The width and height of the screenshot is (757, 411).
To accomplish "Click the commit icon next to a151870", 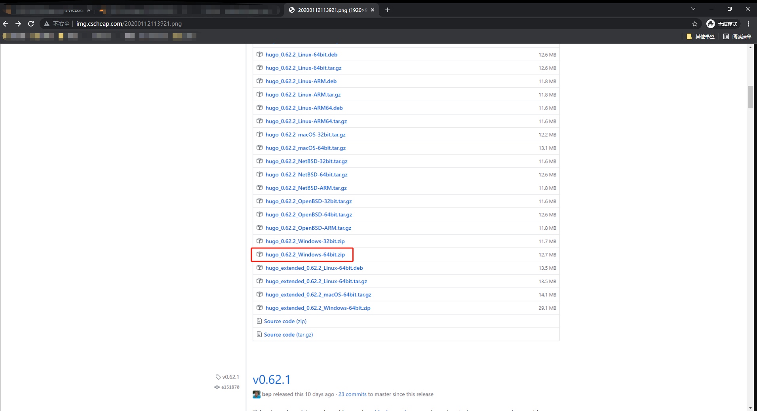I will tap(217, 387).
